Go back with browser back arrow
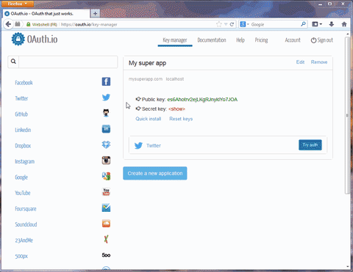The height and width of the screenshot is (272, 353). point(8,24)
